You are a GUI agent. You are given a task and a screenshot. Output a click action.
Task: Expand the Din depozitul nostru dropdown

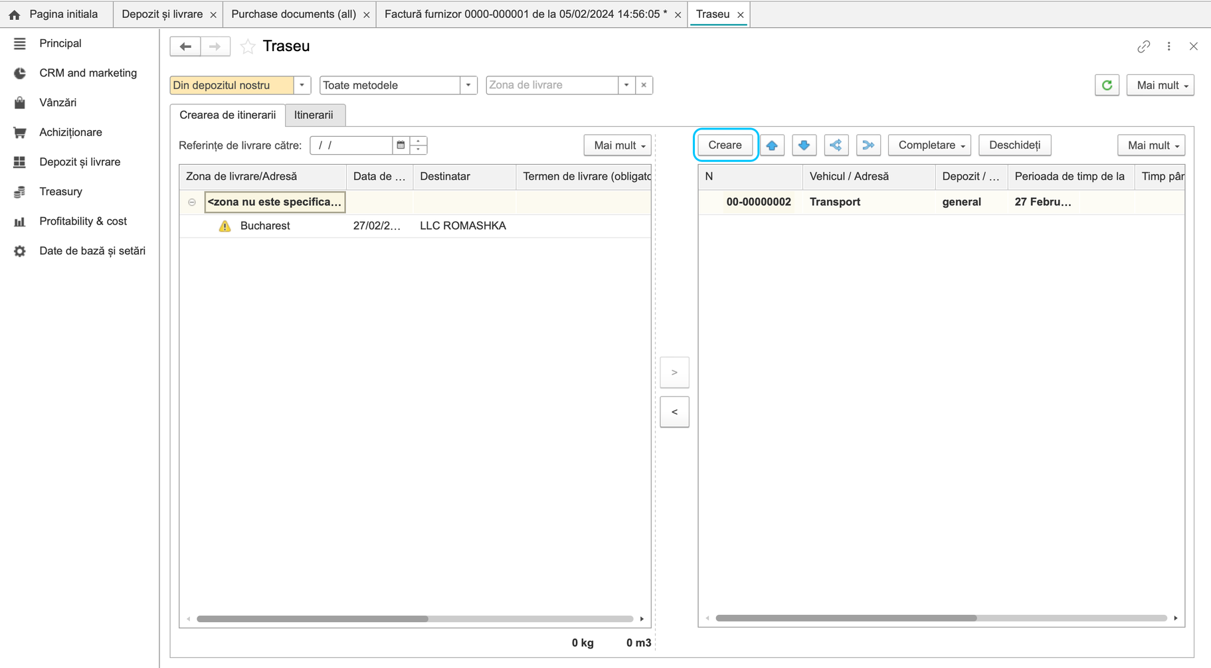tap(302, 85)
